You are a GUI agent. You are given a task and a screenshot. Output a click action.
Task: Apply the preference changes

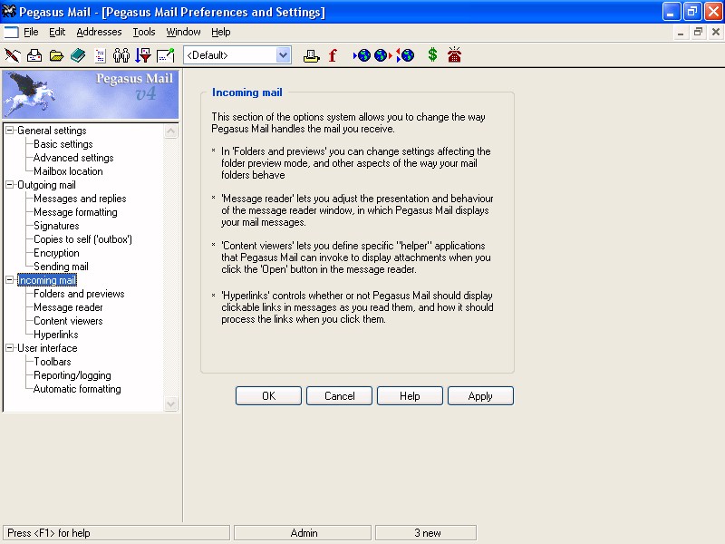(x=480, y=396)
